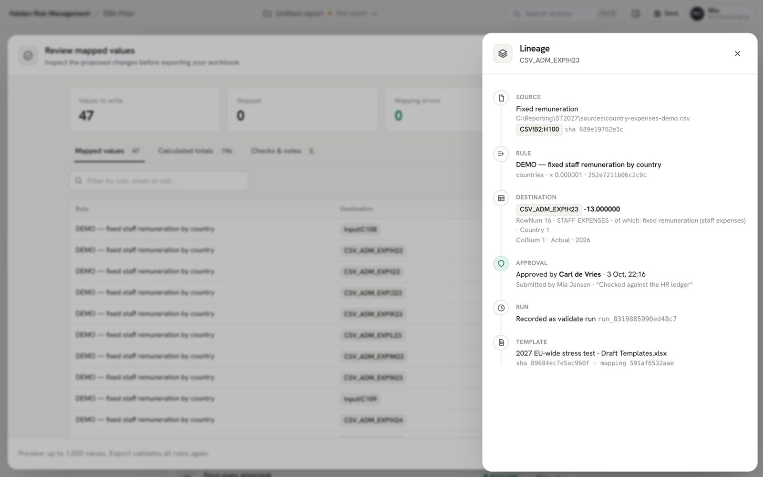
Task: Click the Values to write 47 card
Action: [x=144, y=109]
